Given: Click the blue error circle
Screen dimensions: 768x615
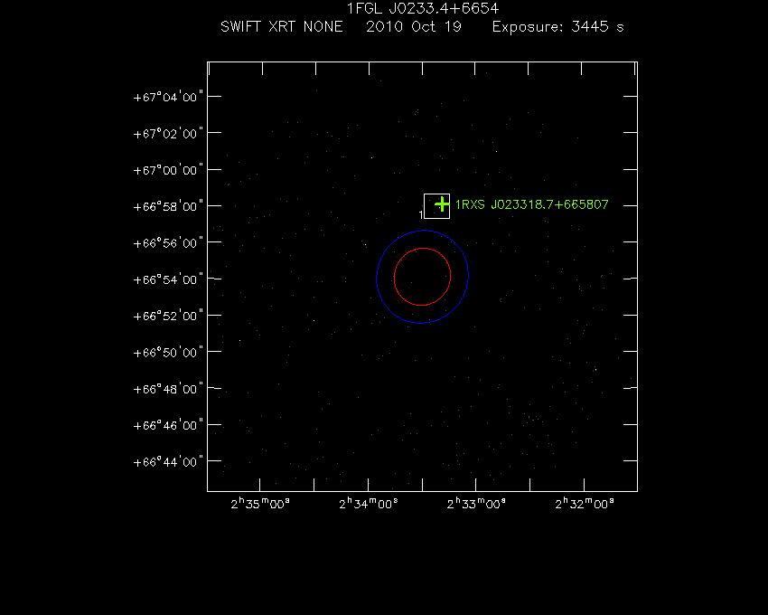Looking at the screenshot, I should point(422,277).
